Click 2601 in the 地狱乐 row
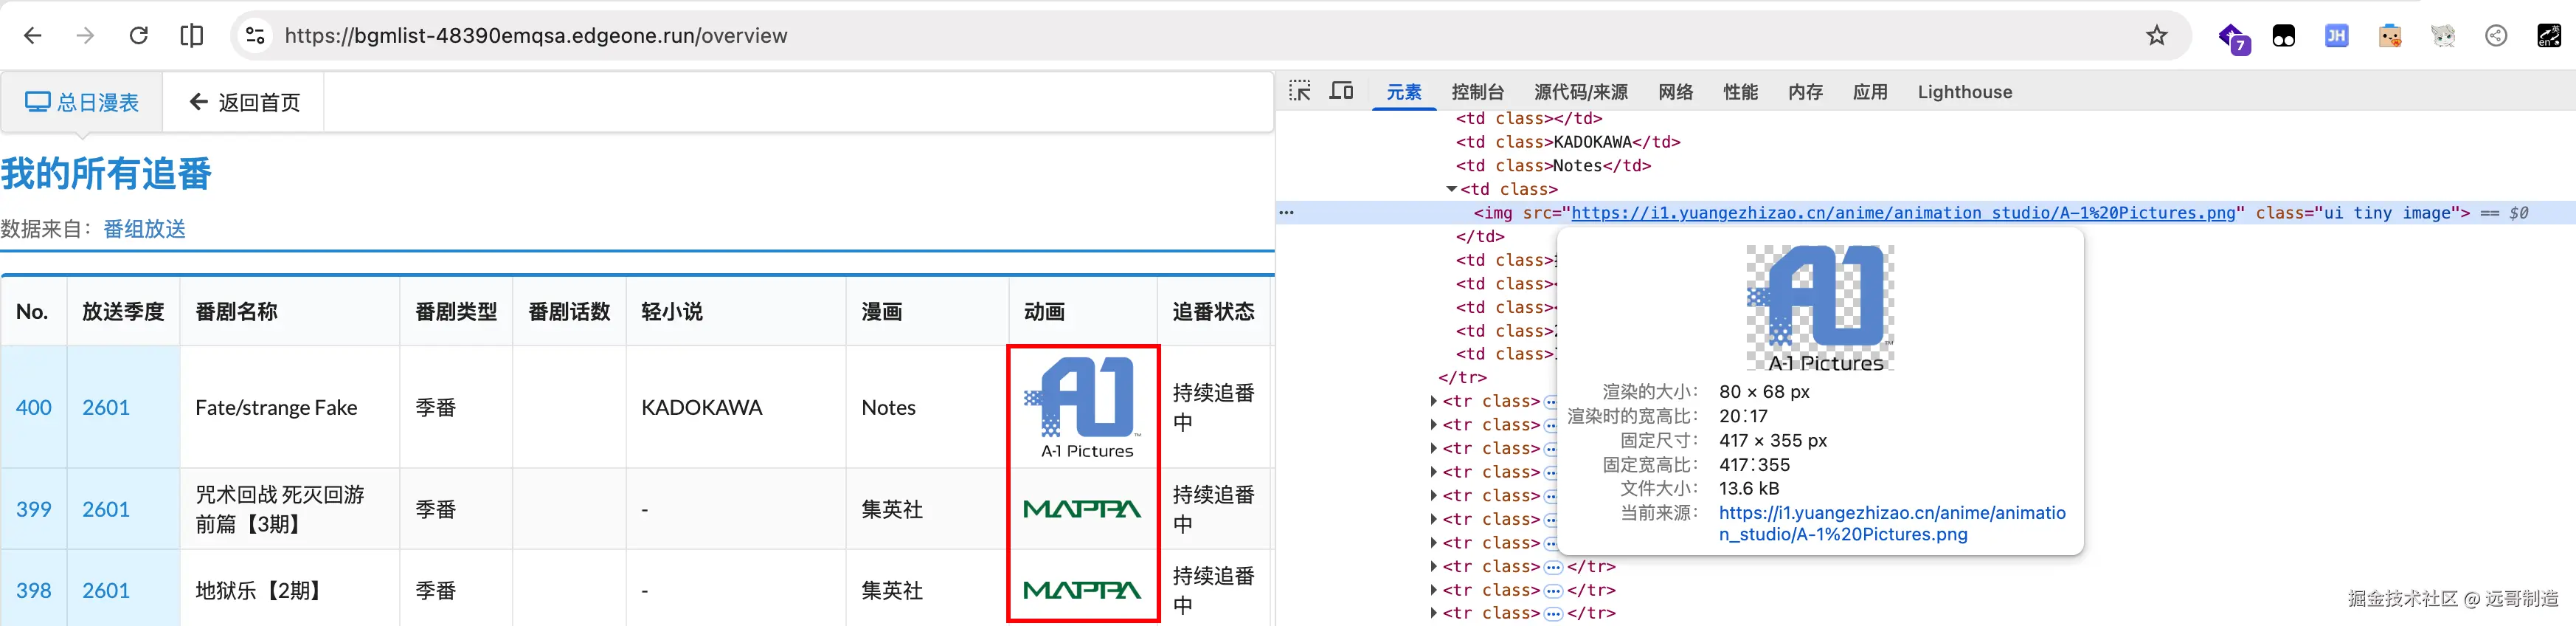 (106, 590)
